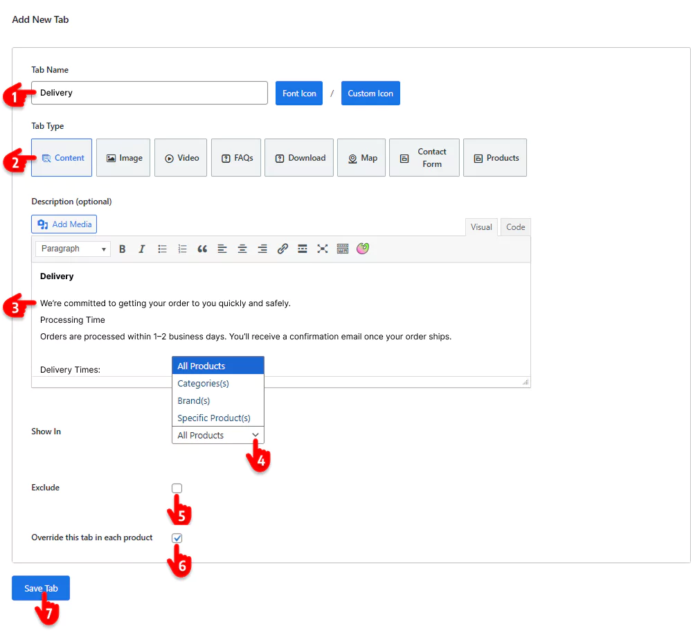Align text left

coord(222,249)
